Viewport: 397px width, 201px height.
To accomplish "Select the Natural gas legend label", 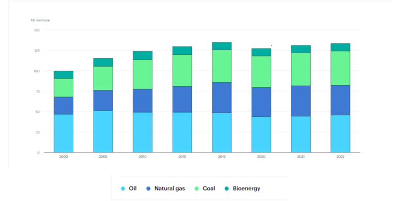I will click(x=170, y=189).
